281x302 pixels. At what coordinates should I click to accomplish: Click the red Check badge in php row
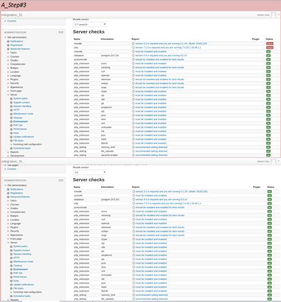(x=270, y=48)
